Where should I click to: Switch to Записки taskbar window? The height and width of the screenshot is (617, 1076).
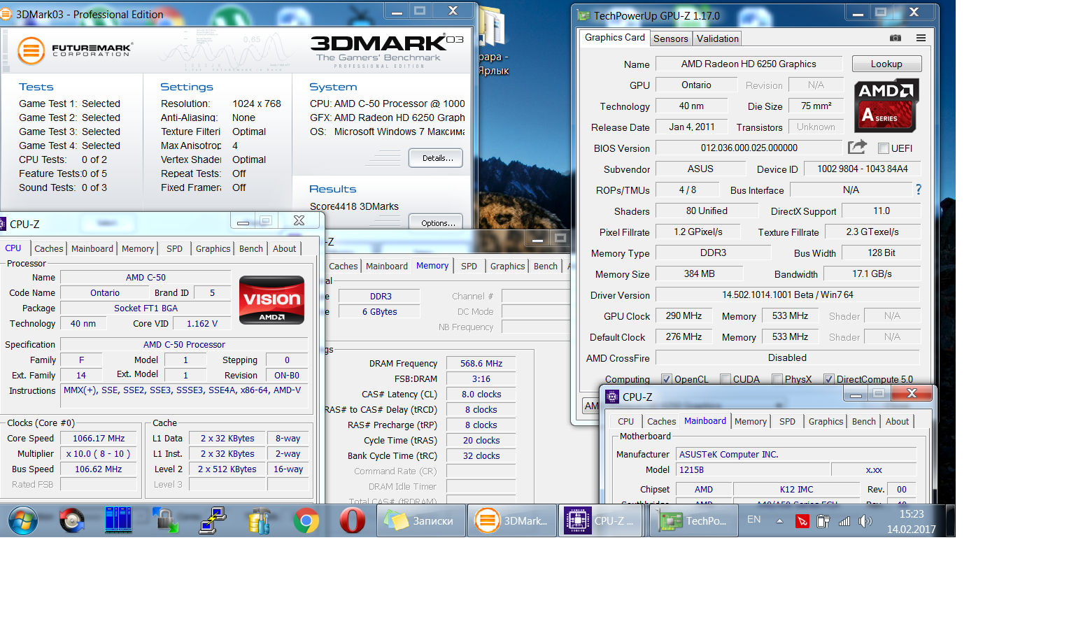(x=421, y=520)
